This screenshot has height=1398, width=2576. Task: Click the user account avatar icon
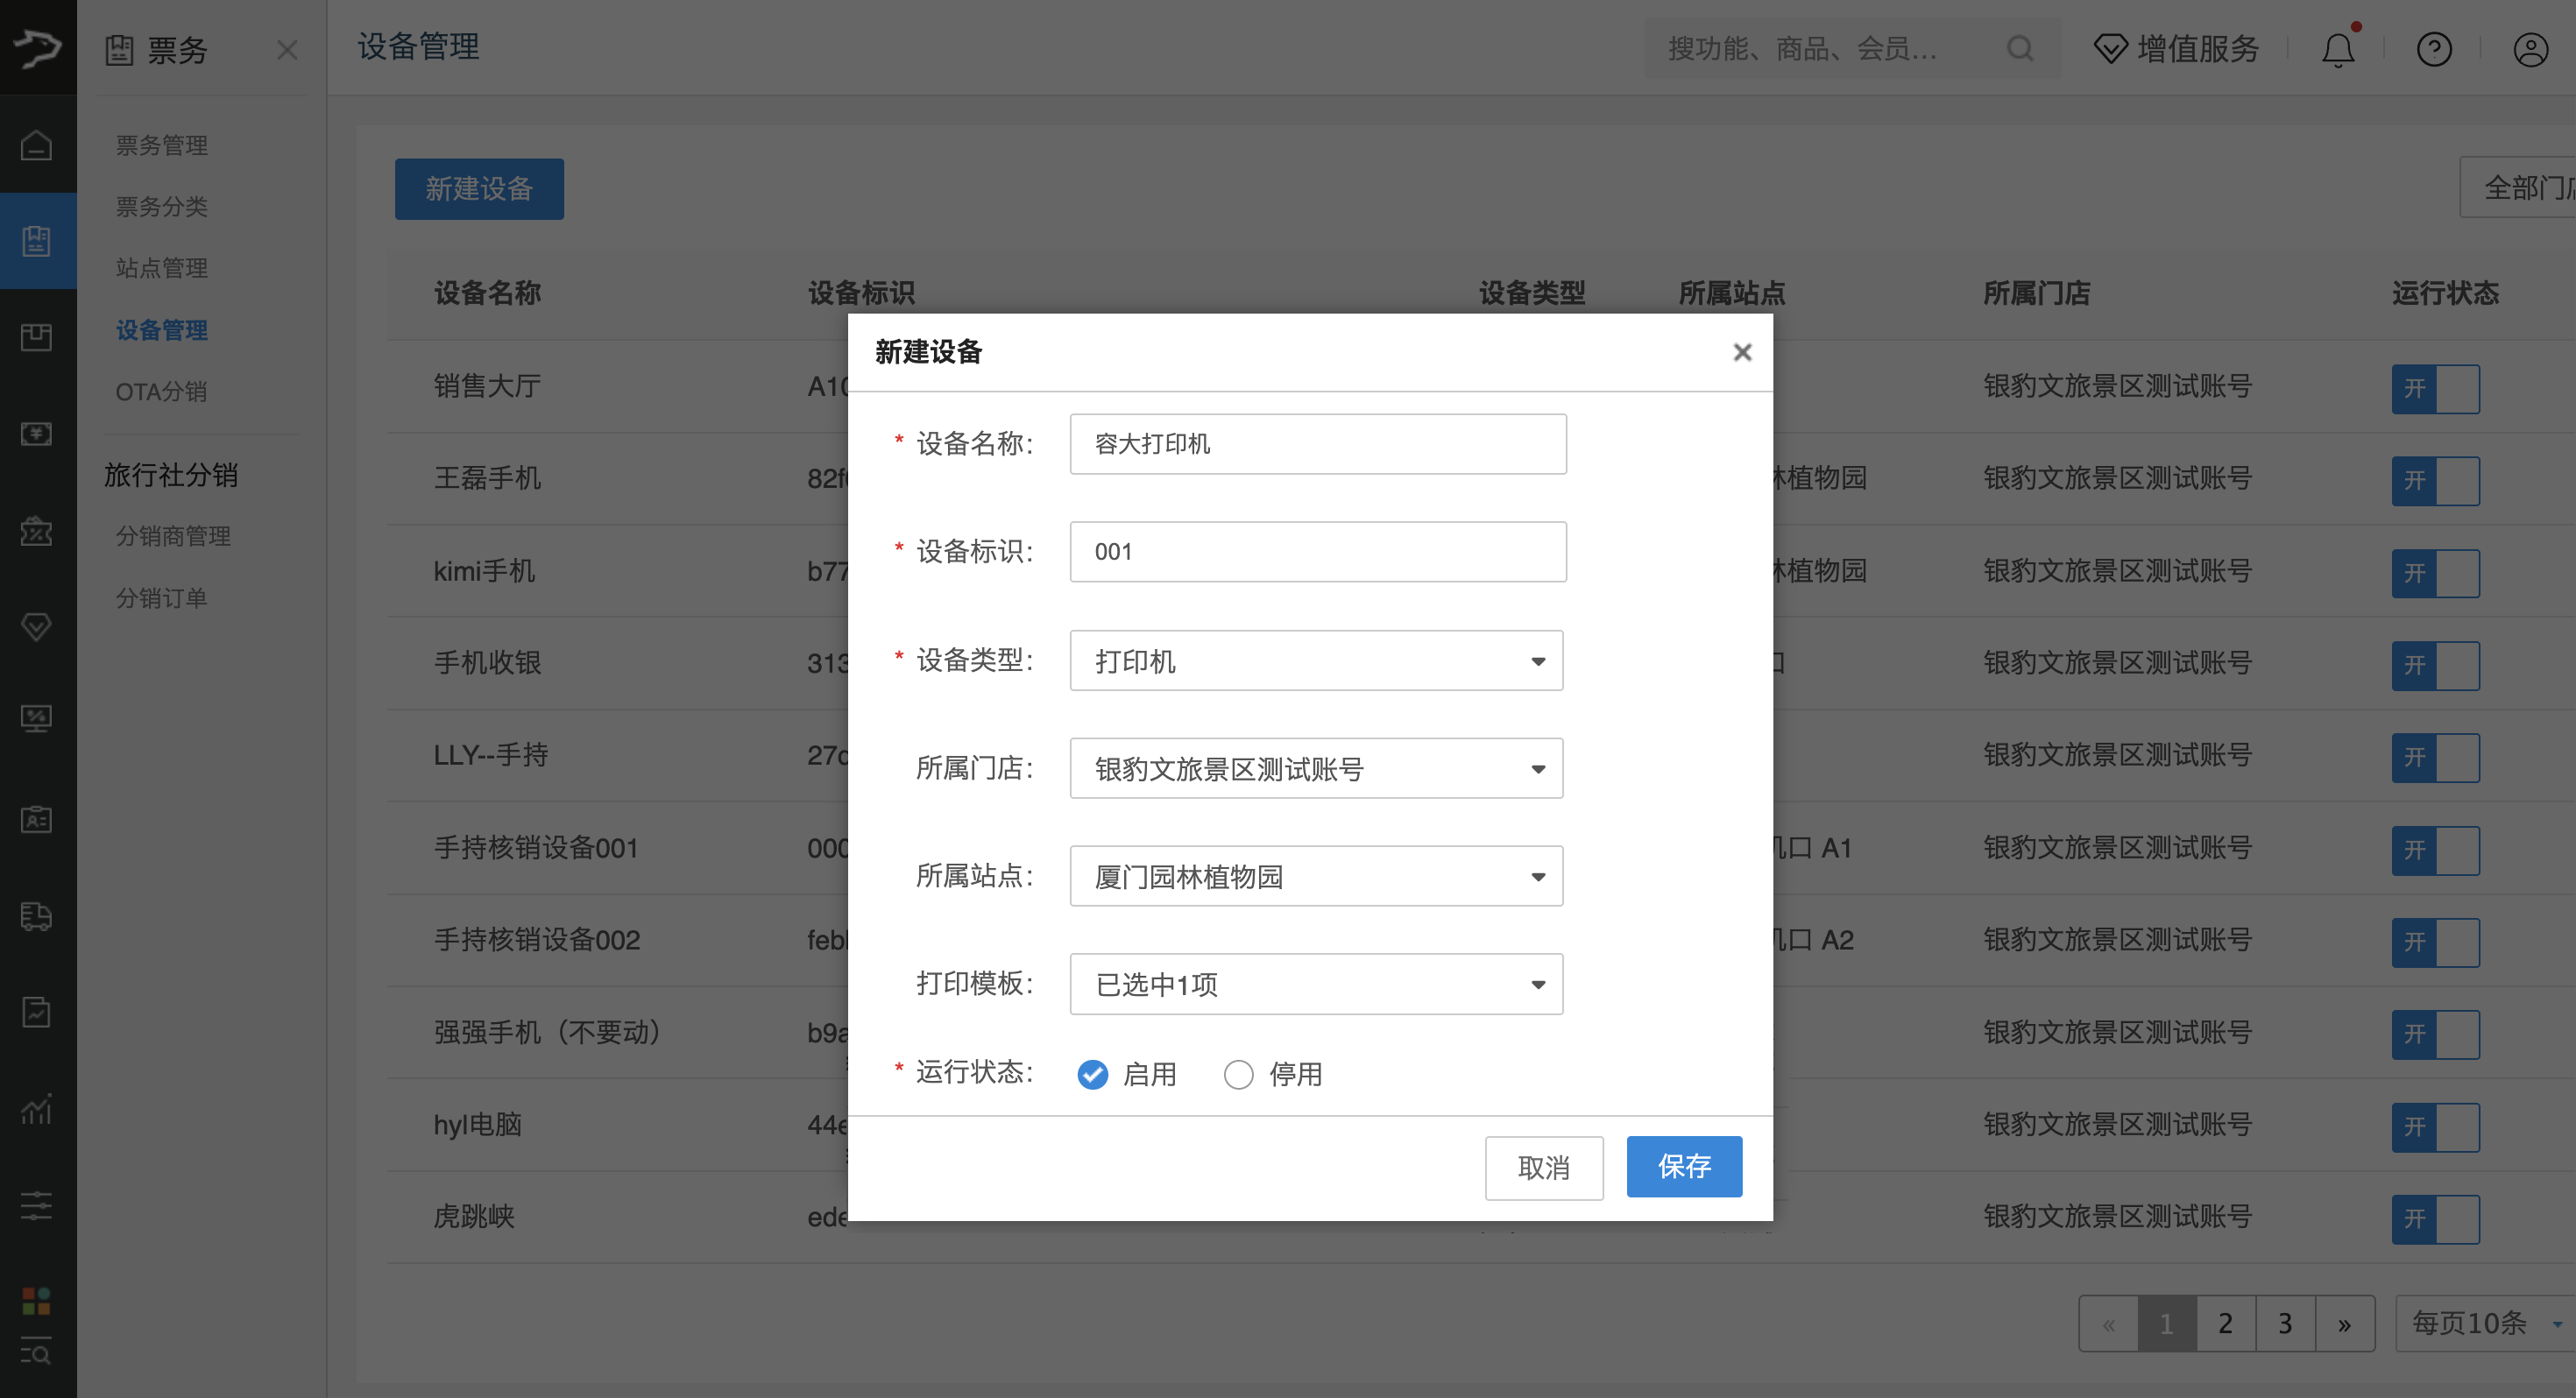[x=2530, y=49]
